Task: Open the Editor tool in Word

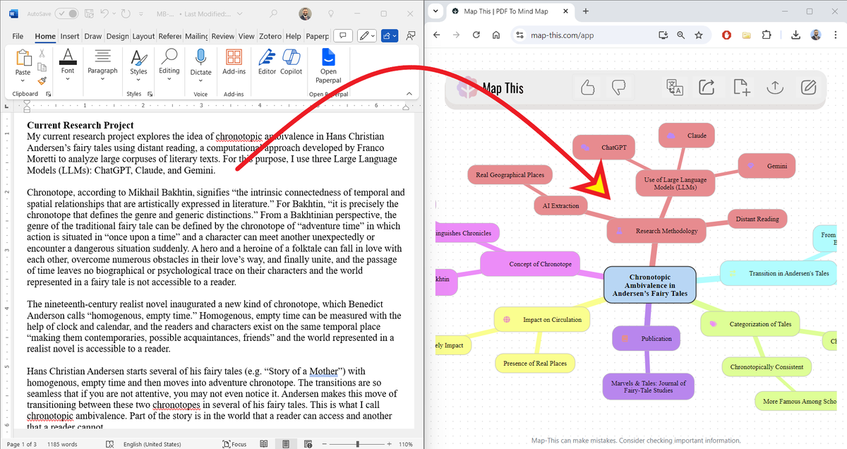Action: point(267,62)
